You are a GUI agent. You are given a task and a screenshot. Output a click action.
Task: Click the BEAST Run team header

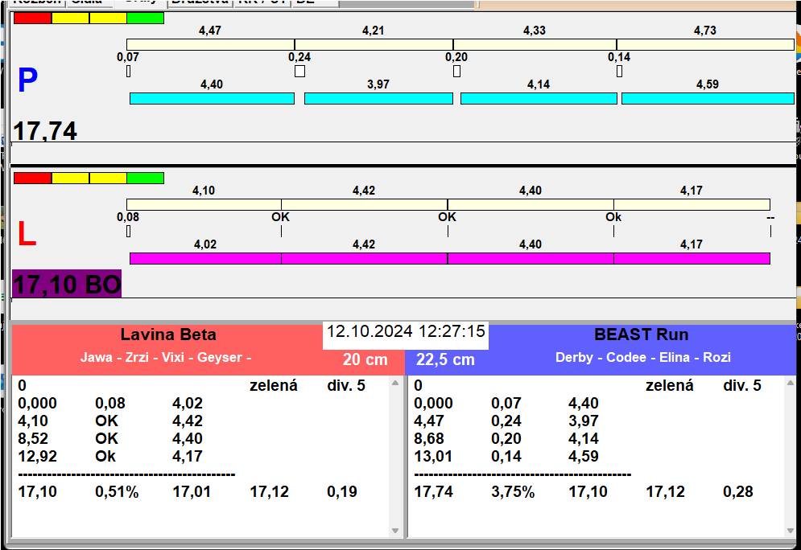click(641, 335)
